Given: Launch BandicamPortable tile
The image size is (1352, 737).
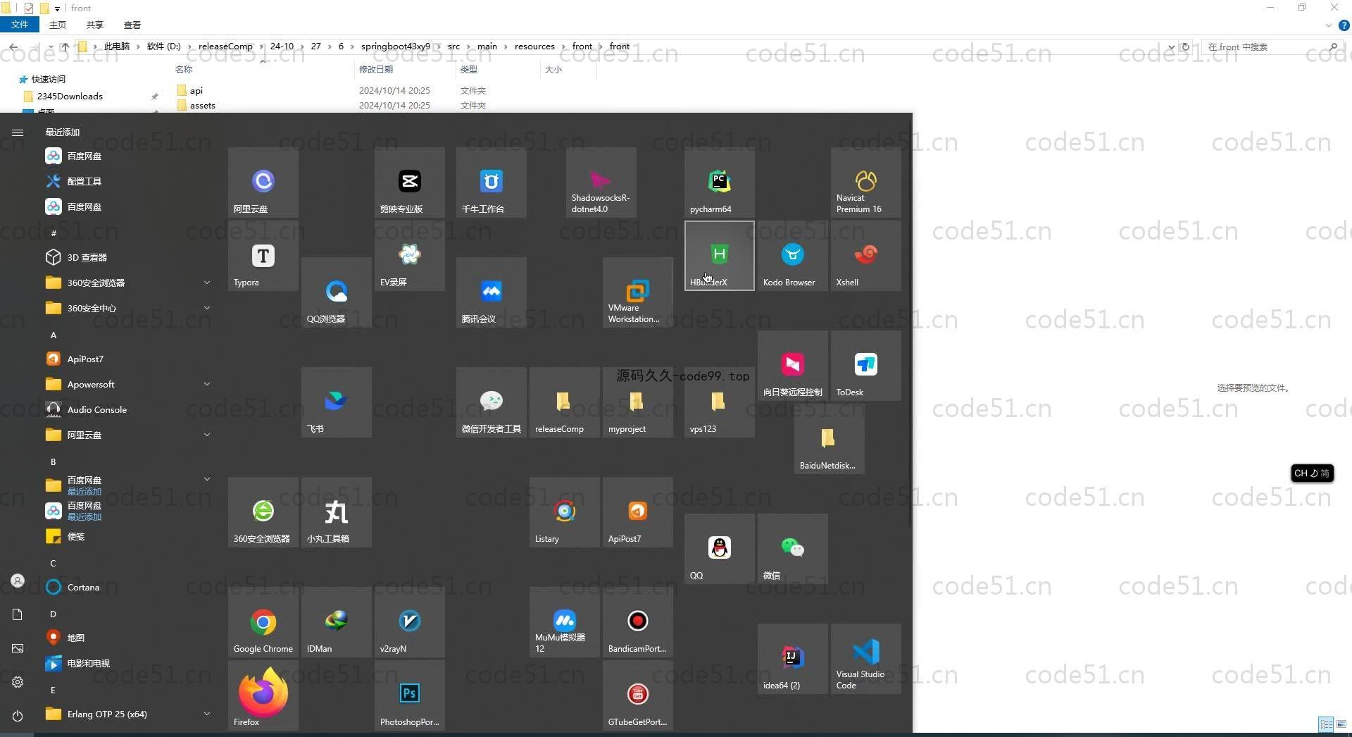Looking at the screenshot, I should 637,622.
